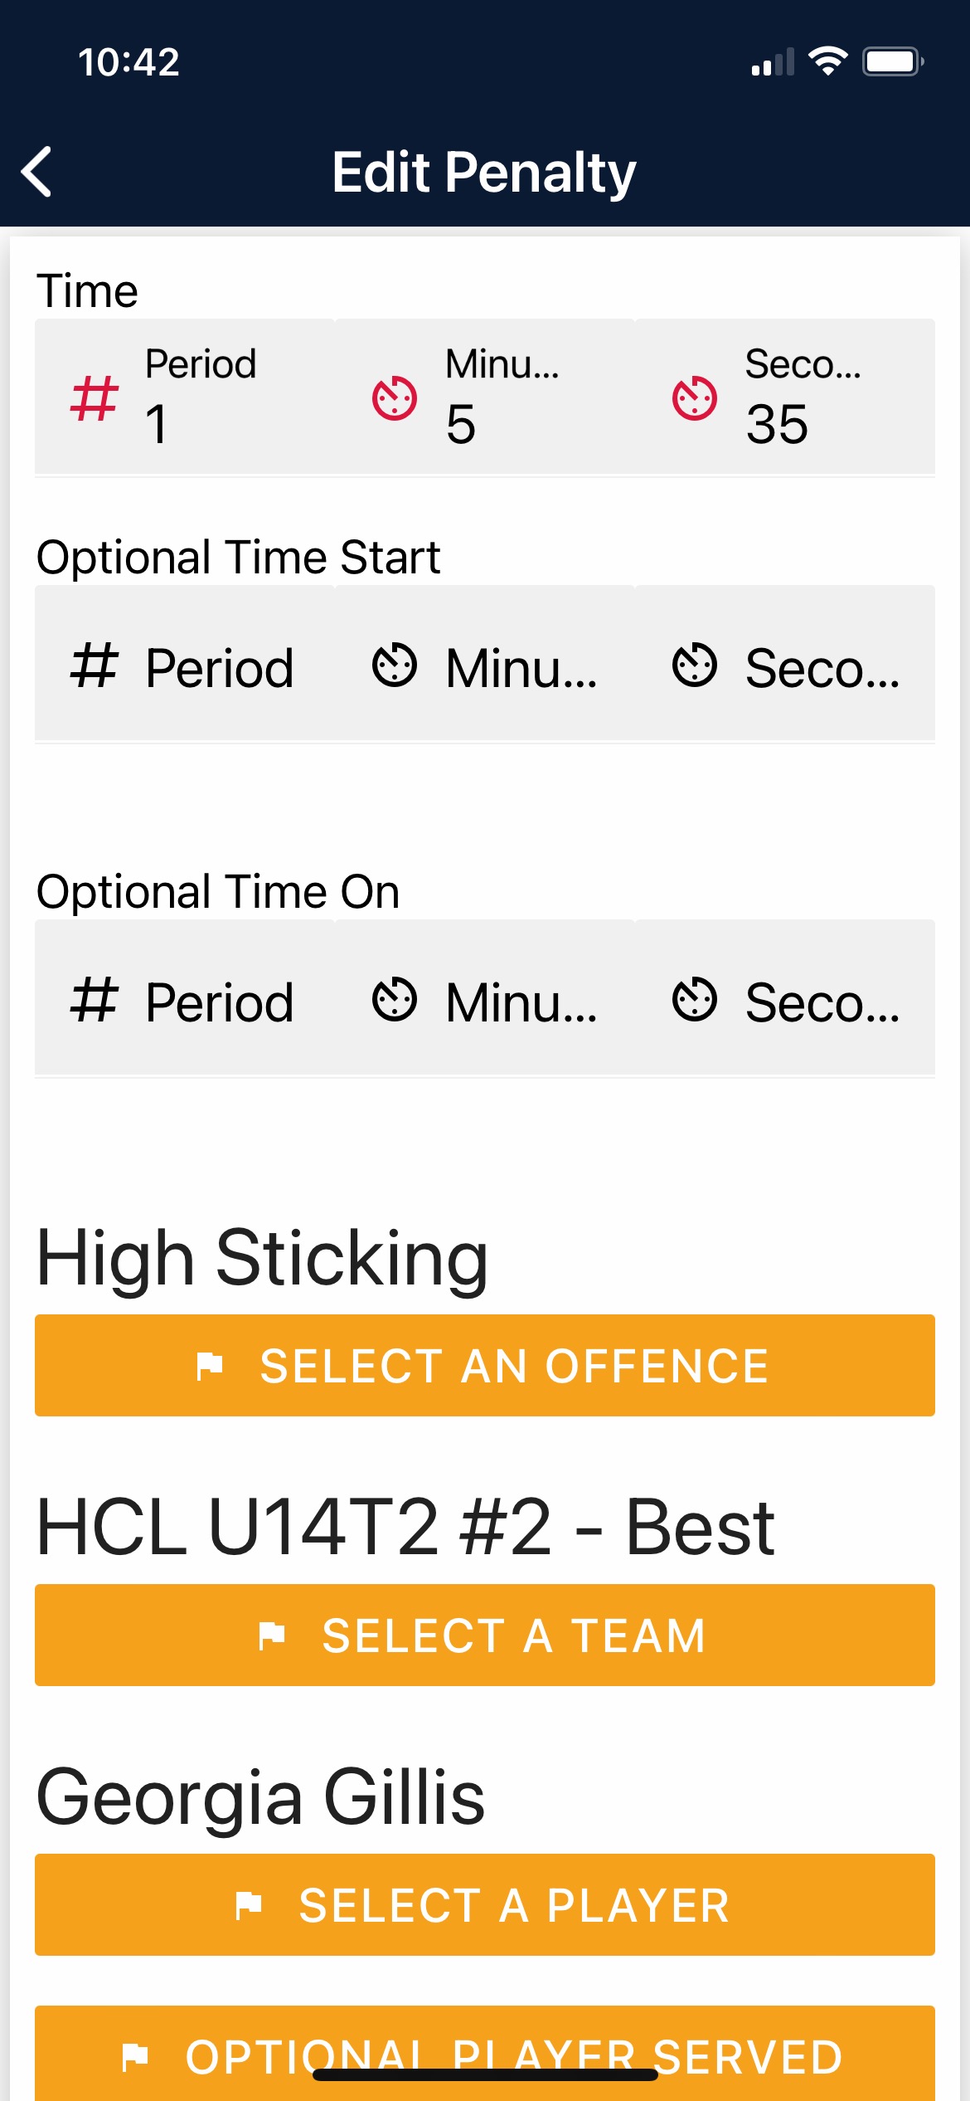Image resolution: width=970 pixels, height=2101 pixels.
Task: Edit the Minutes field showing 5
Action: click(x=485, y=397)
